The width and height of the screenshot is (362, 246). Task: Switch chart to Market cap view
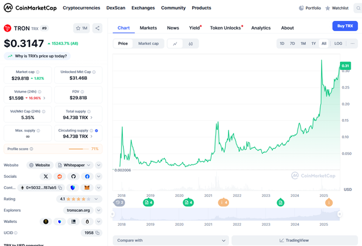(148, 43)
